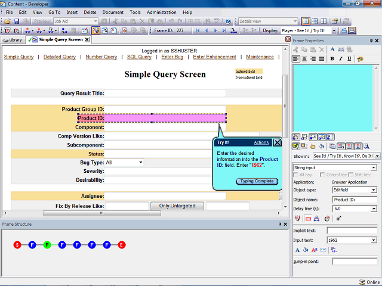Align bubble text left
Image resolution: width=382 pixels, height=286 pixels.
click(x=296, y=59)
